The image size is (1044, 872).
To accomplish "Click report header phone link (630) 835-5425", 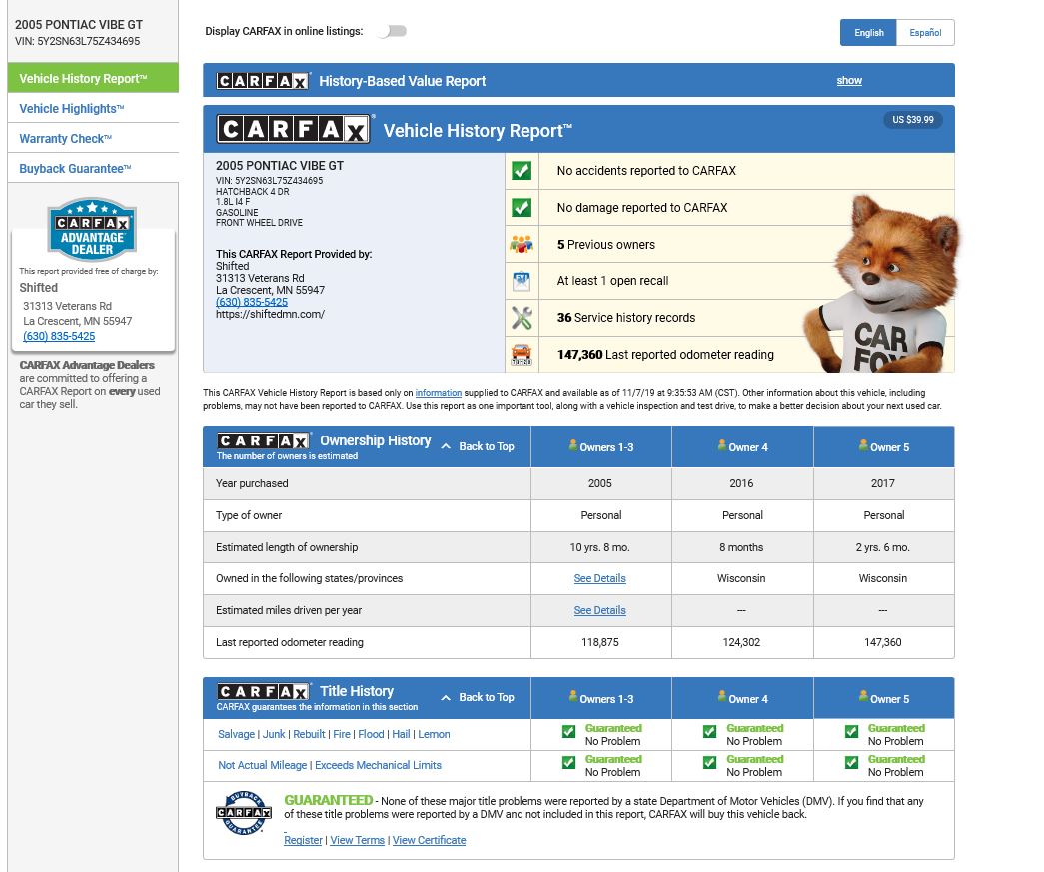I will tap(252, 302).
